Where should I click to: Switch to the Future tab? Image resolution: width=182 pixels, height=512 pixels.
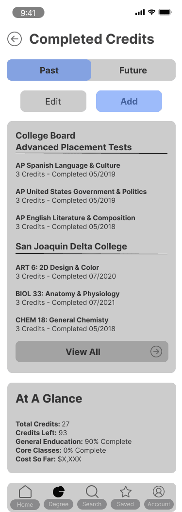[x=133, y=70]
